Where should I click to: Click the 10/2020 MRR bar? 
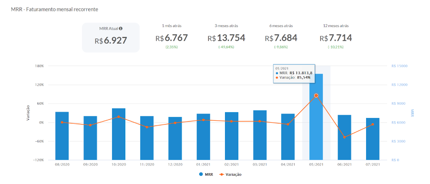[119, 134]
